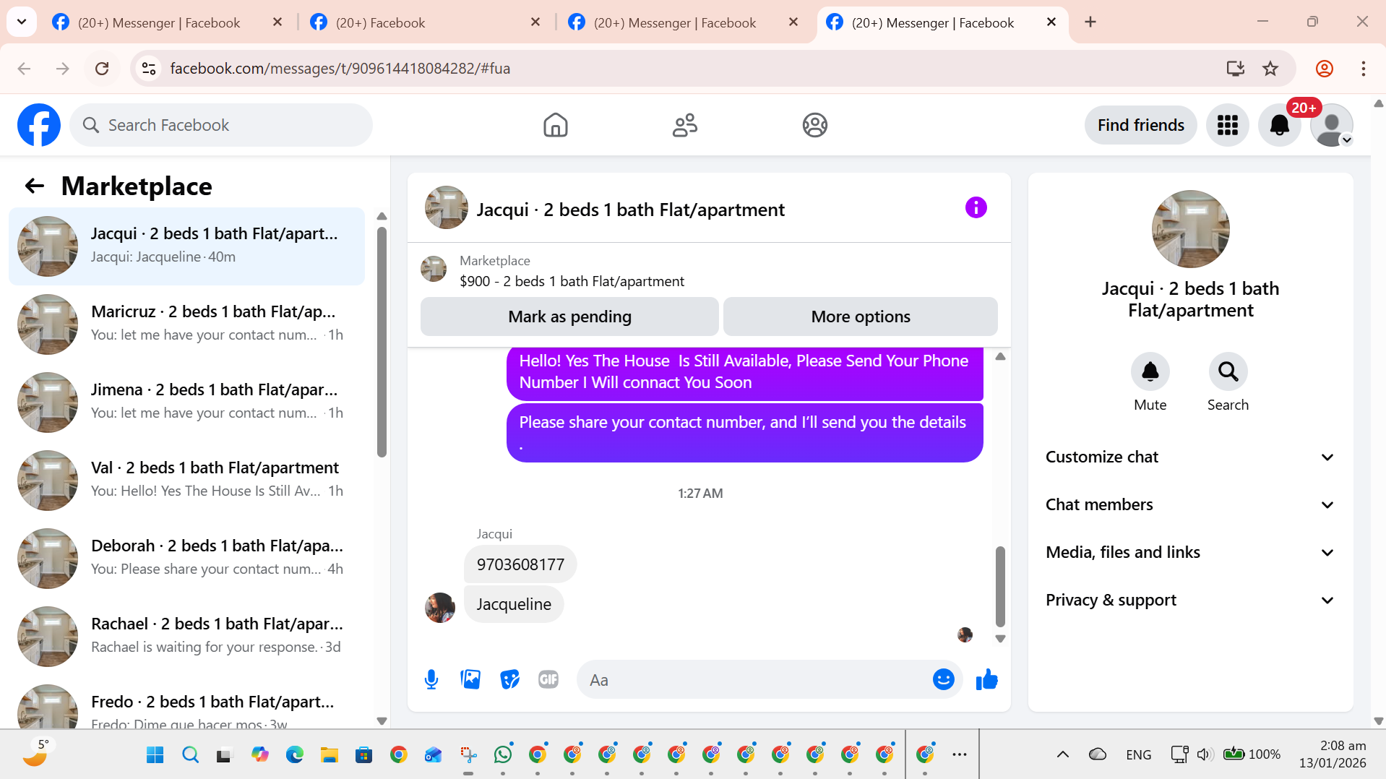Expand Media, files and links section
Screen dimensions: 1386x779
tap(1189, 552)
